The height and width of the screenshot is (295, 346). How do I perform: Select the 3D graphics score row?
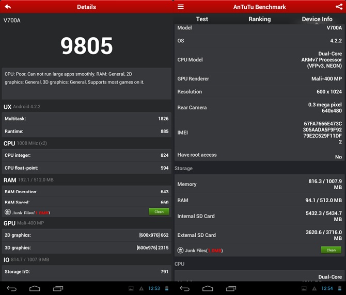coord(87,248)
